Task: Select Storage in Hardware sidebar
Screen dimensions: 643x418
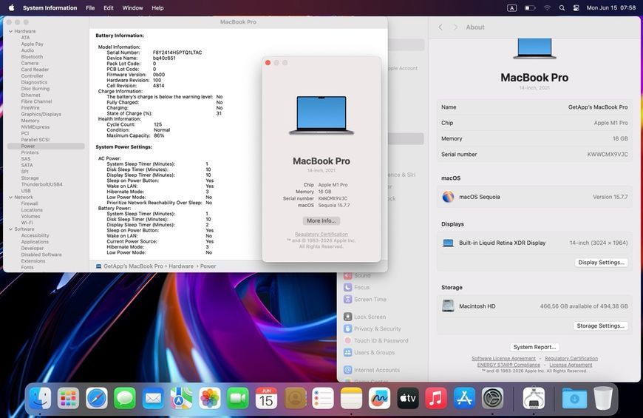Action: click(x=30, y=178)
